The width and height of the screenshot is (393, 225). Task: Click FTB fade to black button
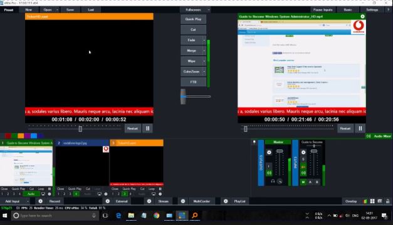[193, 82]
